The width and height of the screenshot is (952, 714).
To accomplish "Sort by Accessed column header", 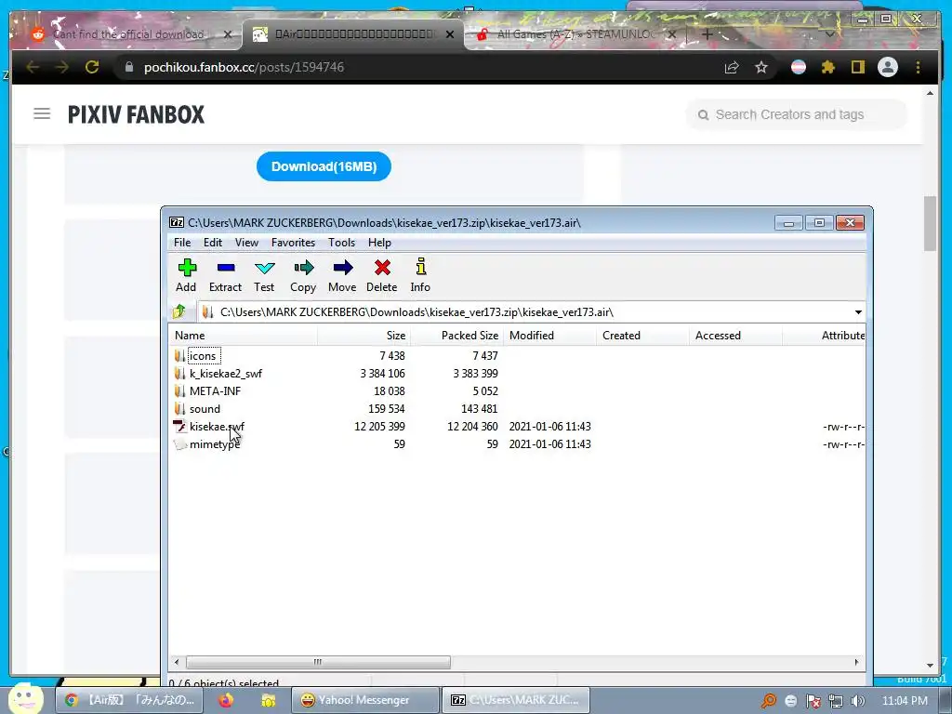I will pos(735,335).
